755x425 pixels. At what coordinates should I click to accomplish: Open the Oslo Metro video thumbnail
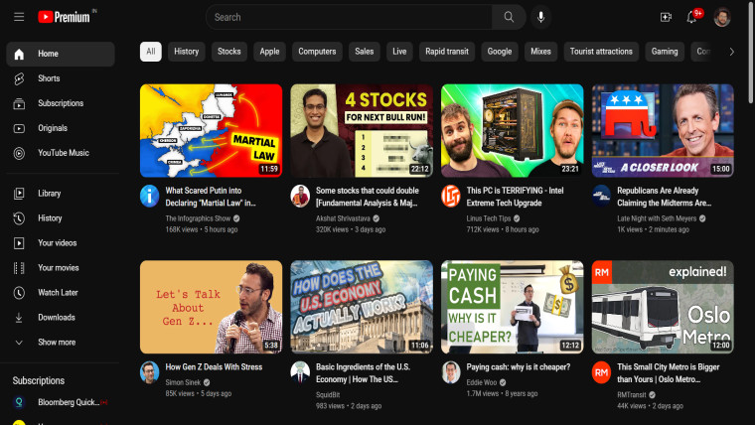point(663,307)
